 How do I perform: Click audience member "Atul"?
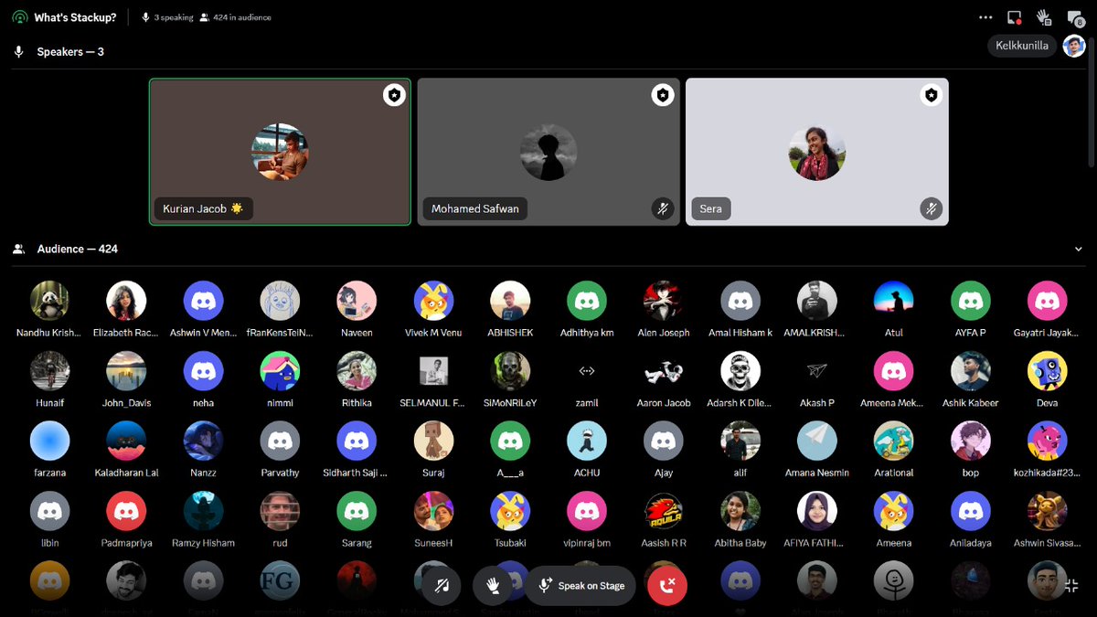point(894,310)
